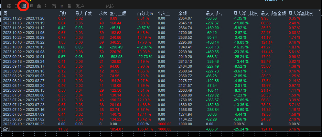Image resolution: width=322 pixels, height=137 pixels.
Task: Select week row 2023.10.23 ~ 2023.10.29
Action: click(x=161, y=37)
